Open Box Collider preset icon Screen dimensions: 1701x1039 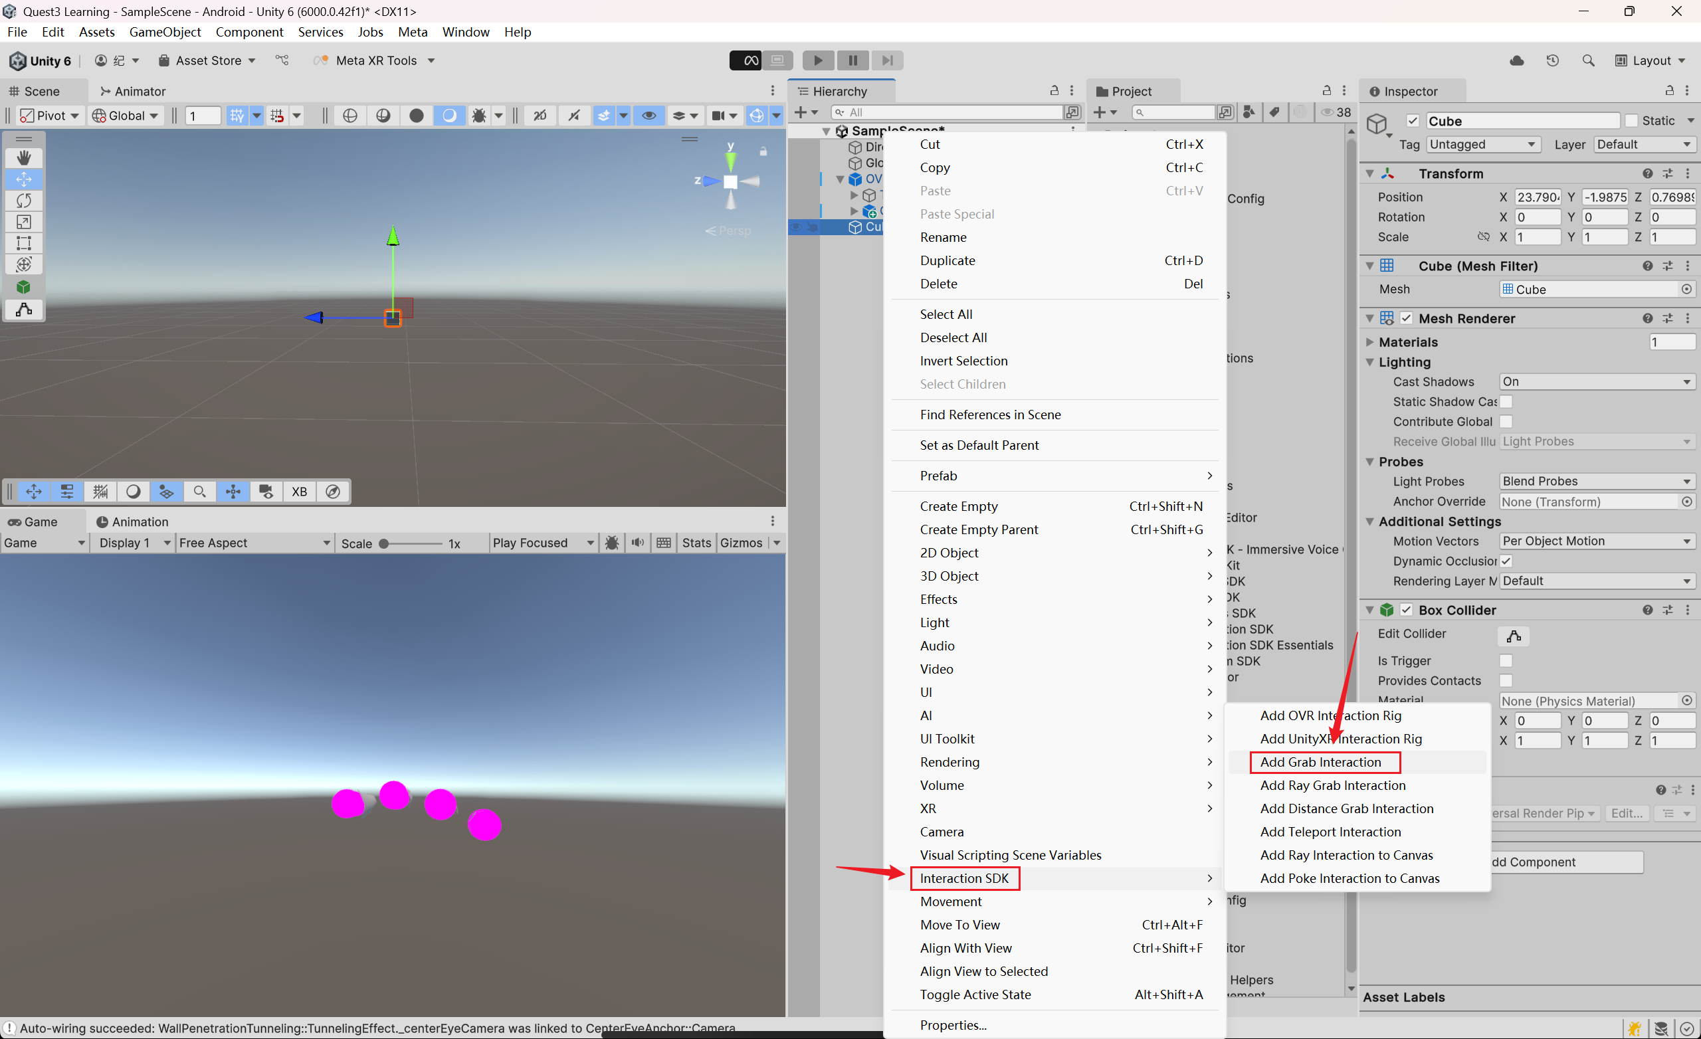pyautogui.click(x=1668, y=611)
